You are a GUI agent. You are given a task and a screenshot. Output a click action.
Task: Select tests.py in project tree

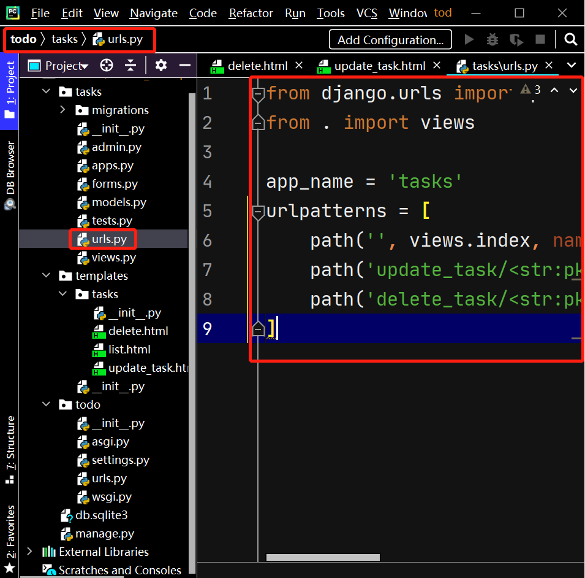pos(105,220)
